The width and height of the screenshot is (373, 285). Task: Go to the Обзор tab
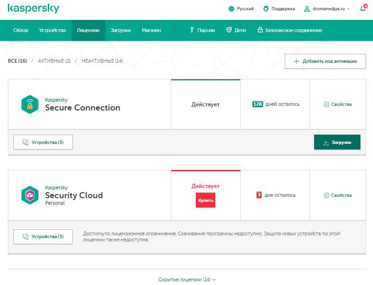pyautogui.click(x=21, y=30)
